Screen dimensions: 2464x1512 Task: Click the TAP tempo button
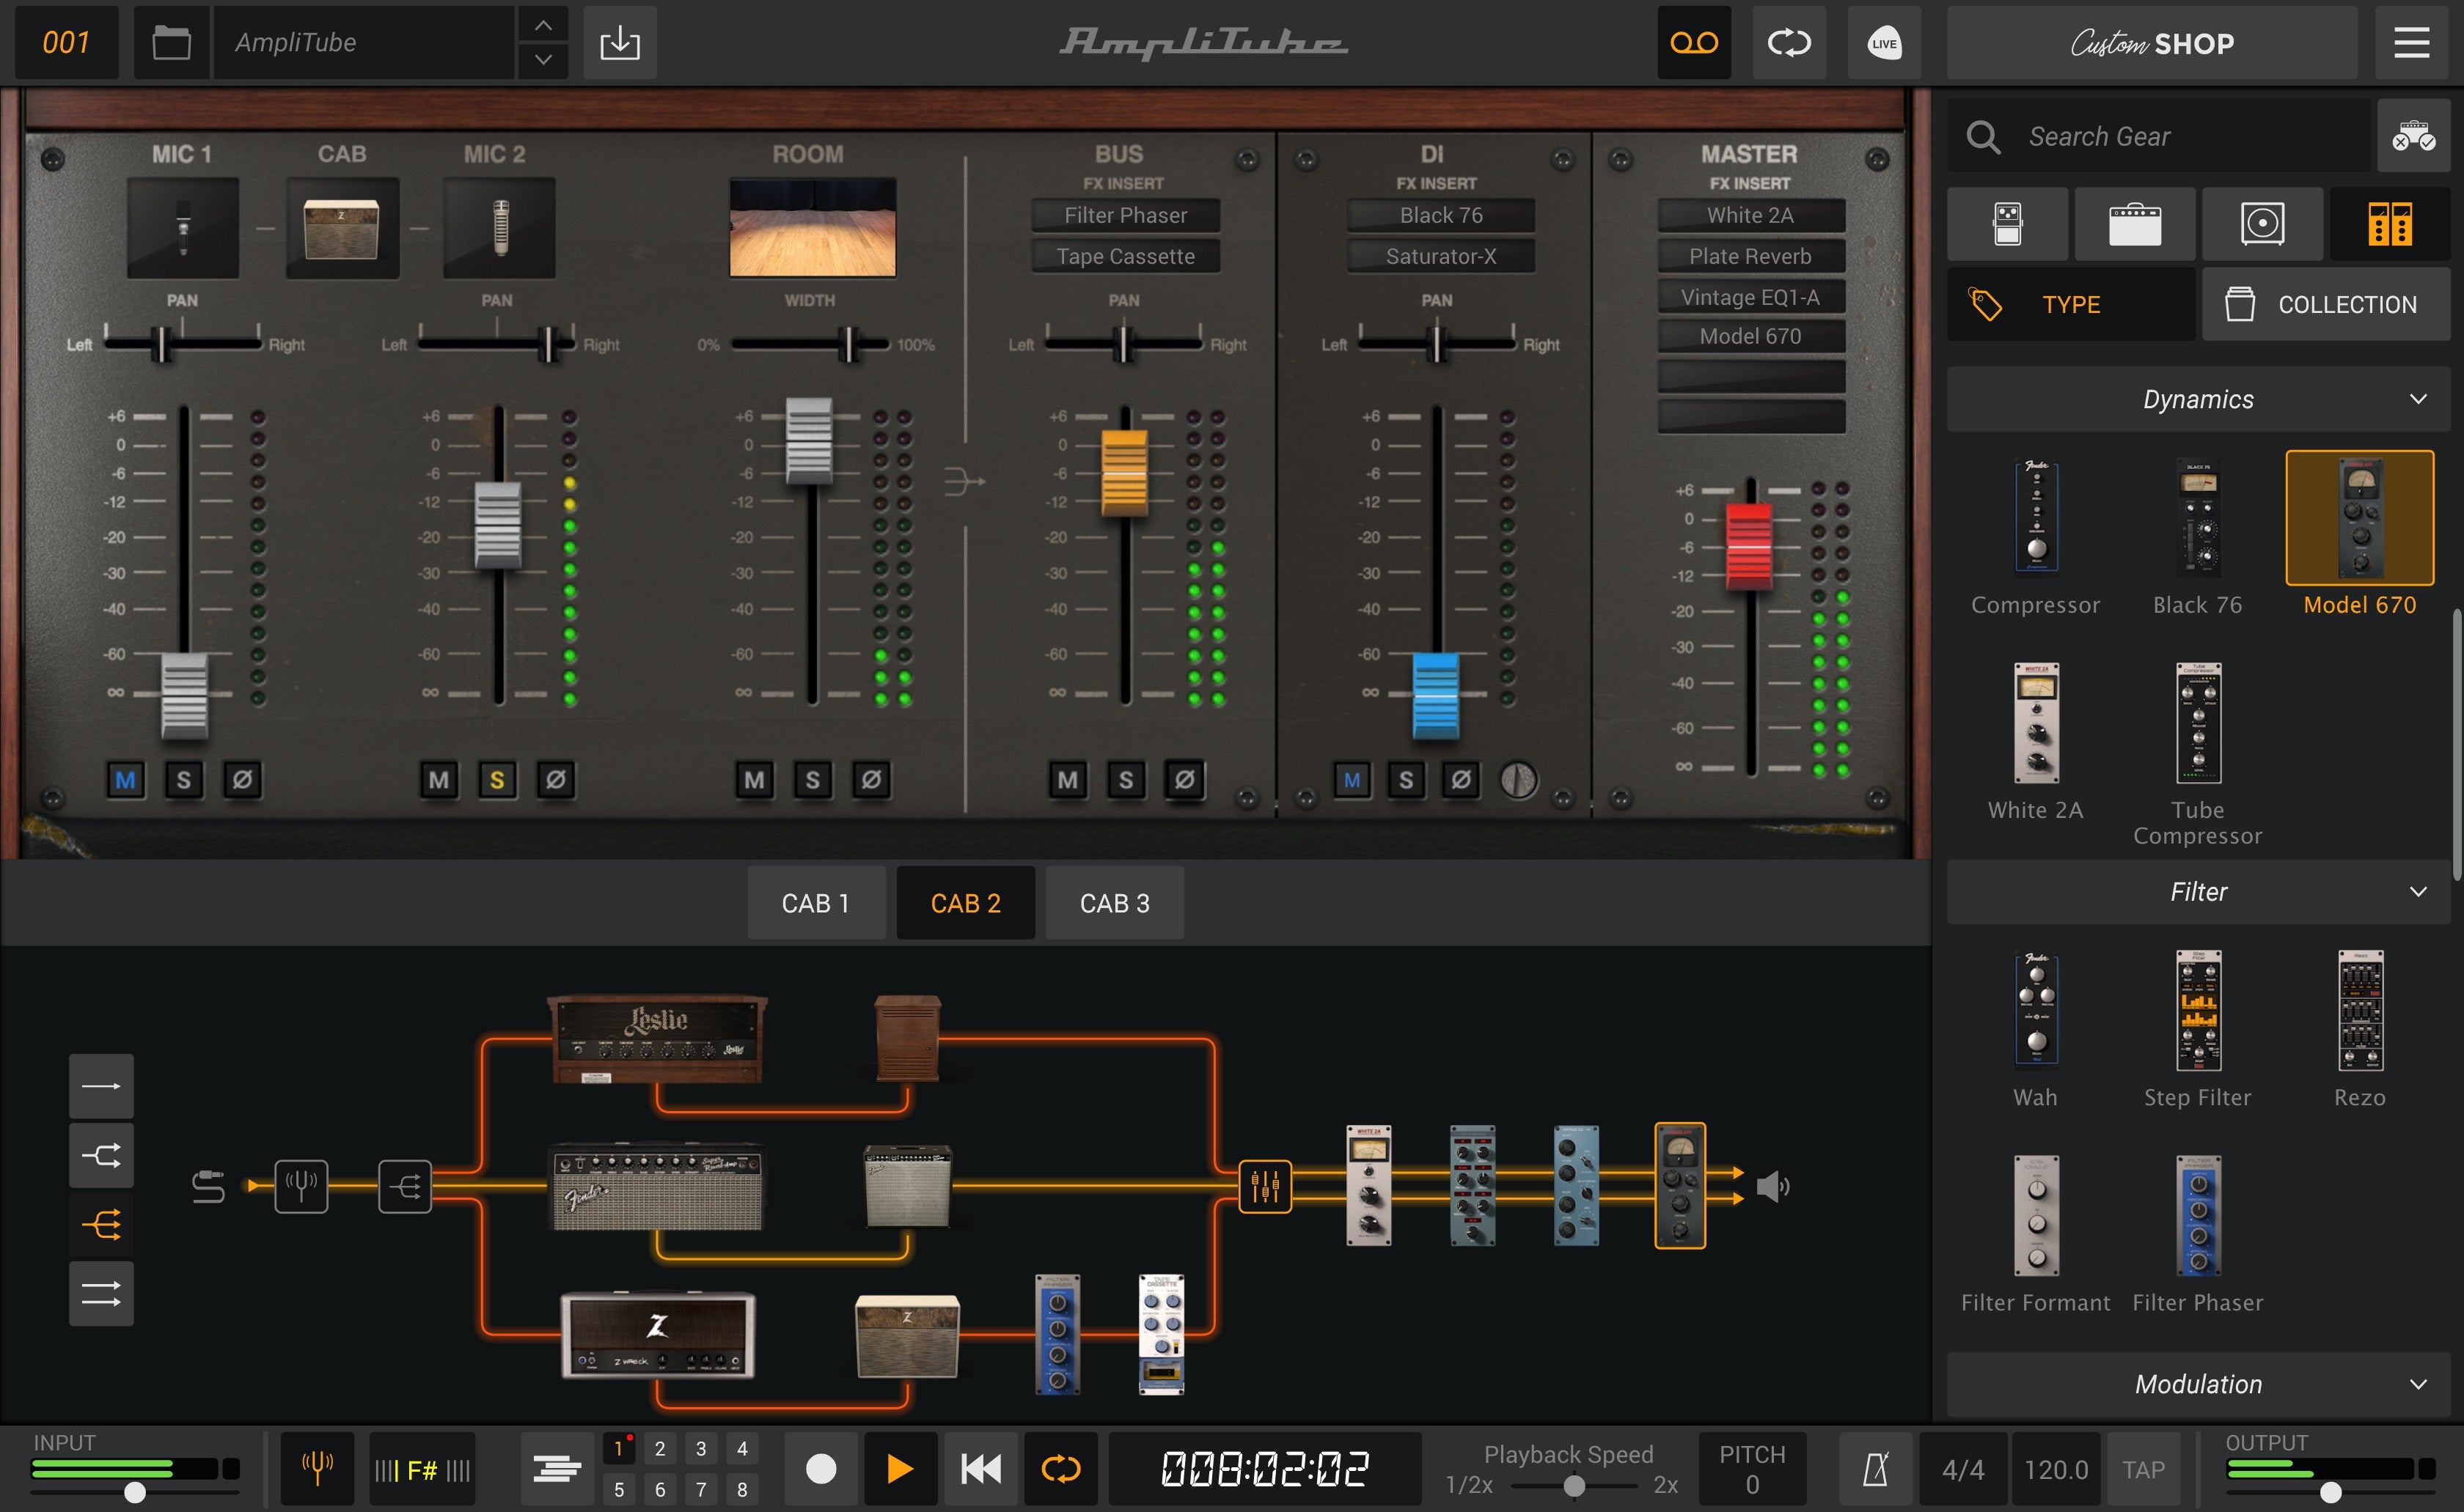[x=2144, y=1467]
